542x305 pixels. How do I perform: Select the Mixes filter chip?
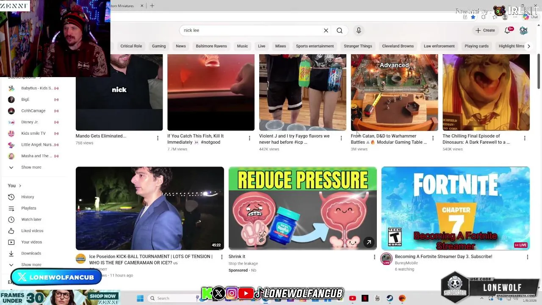pos(280,46)
